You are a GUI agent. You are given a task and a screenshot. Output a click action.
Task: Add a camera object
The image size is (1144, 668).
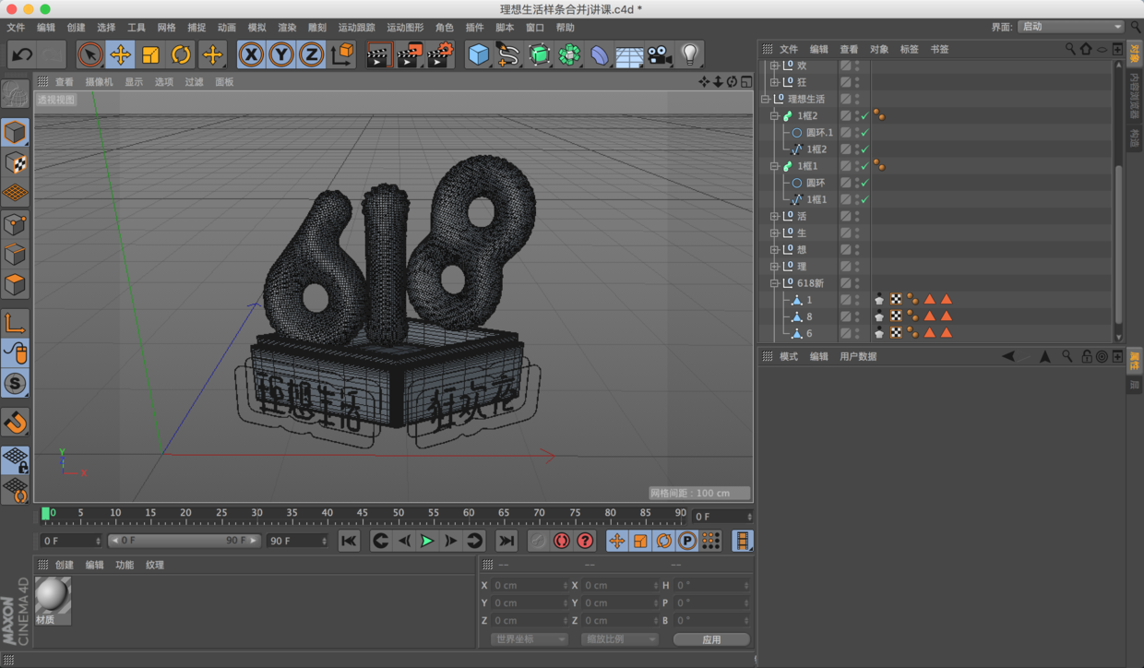pyautogui.click(x=660, y=54)
